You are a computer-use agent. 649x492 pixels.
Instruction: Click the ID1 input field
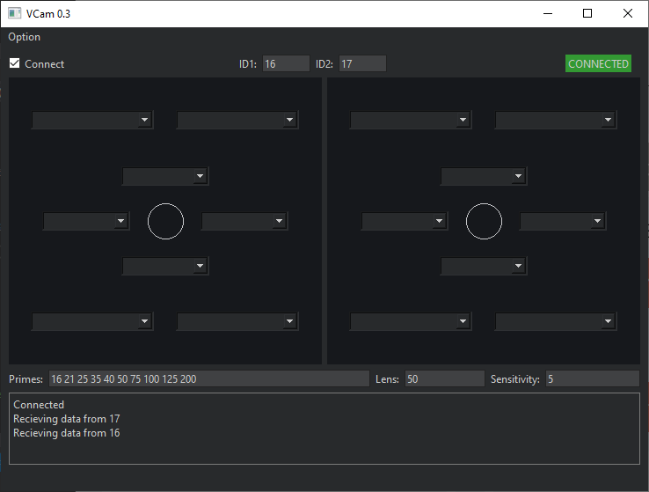286,63
